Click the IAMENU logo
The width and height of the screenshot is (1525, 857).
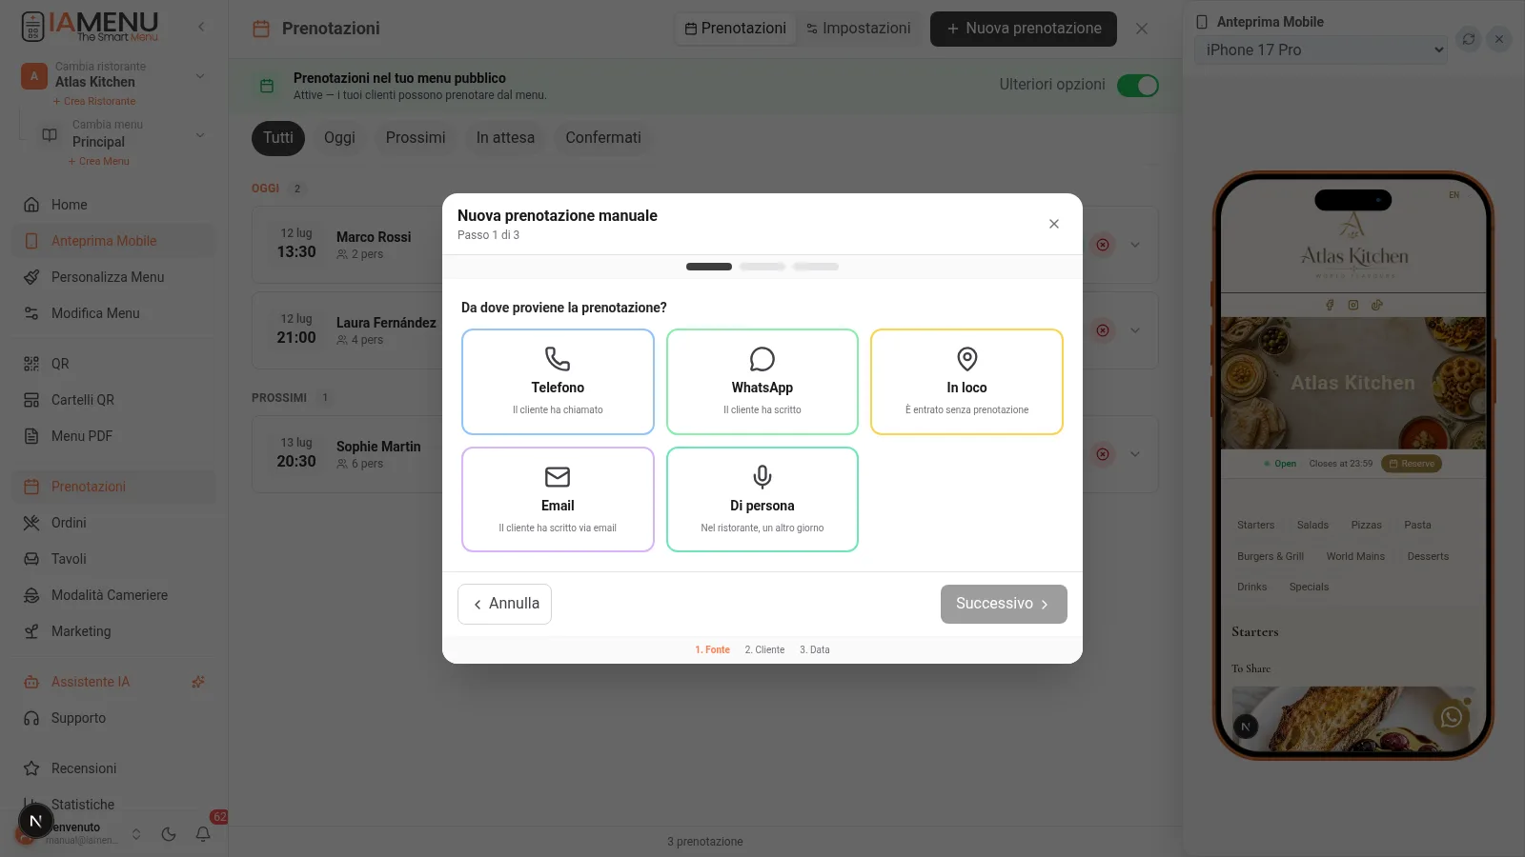[90, 26]
